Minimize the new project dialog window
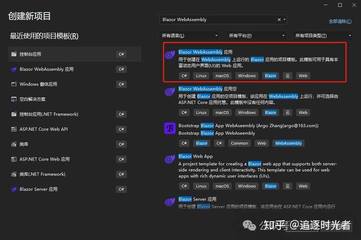This screenshot has width=361, height=240. click(326, 5)
